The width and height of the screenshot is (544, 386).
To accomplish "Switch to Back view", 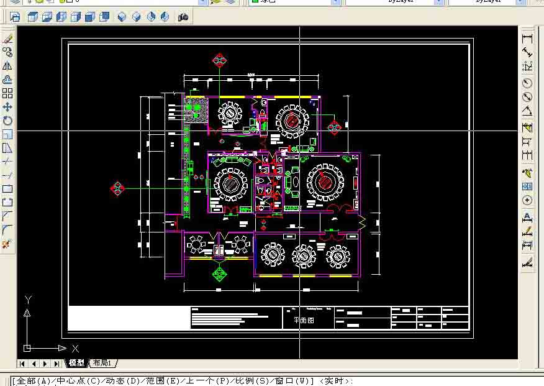I will [104, 17].
